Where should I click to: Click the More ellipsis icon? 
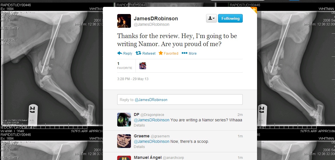tap(184, 53)
